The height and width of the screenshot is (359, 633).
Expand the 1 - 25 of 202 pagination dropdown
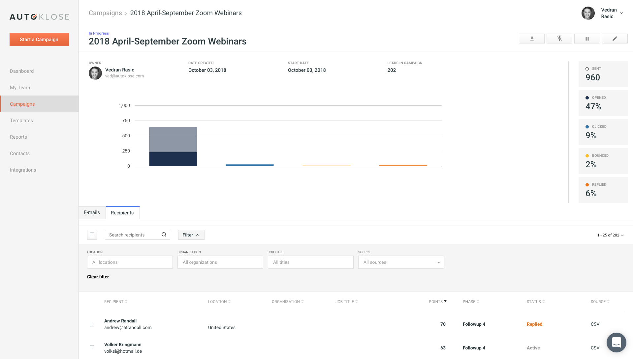(x=610, y=235)
